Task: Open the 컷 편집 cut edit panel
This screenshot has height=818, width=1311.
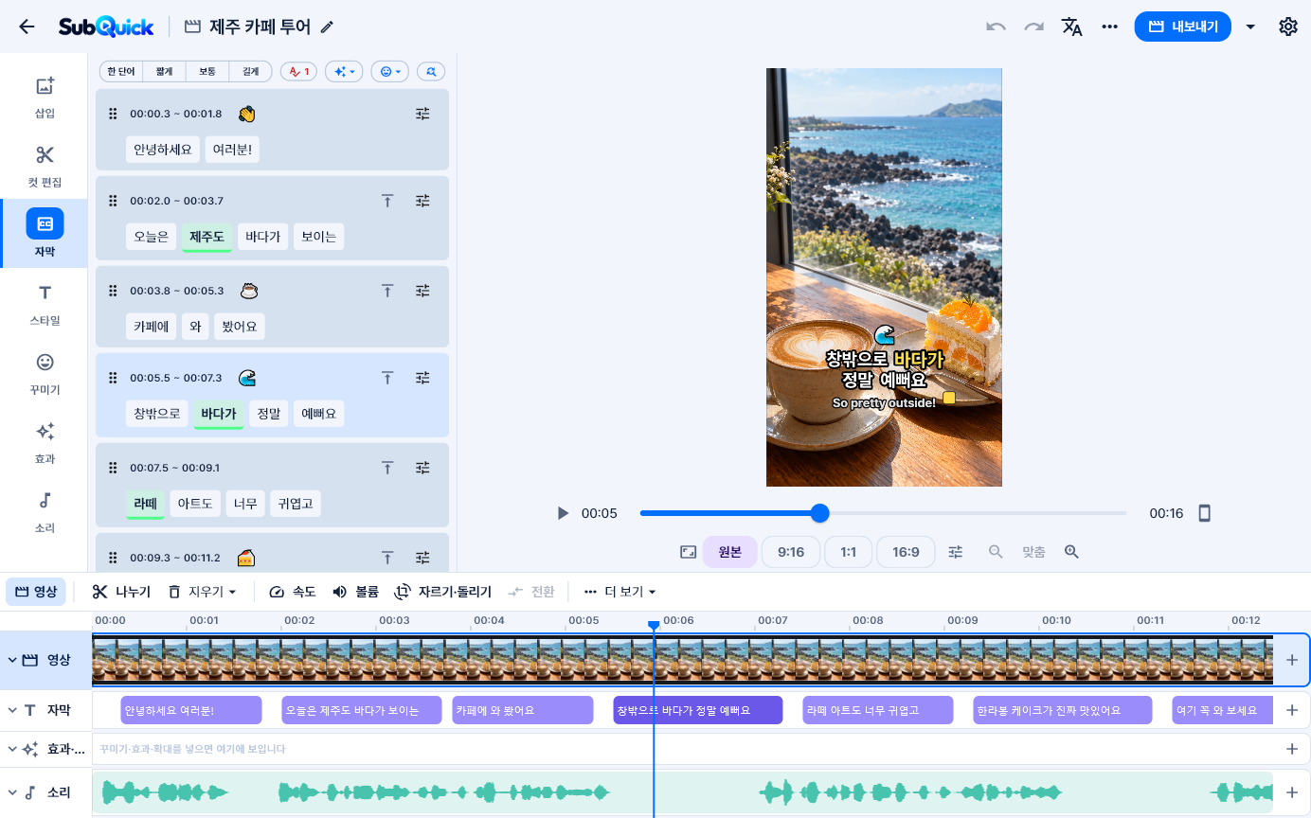Action: tap(45, 167)
